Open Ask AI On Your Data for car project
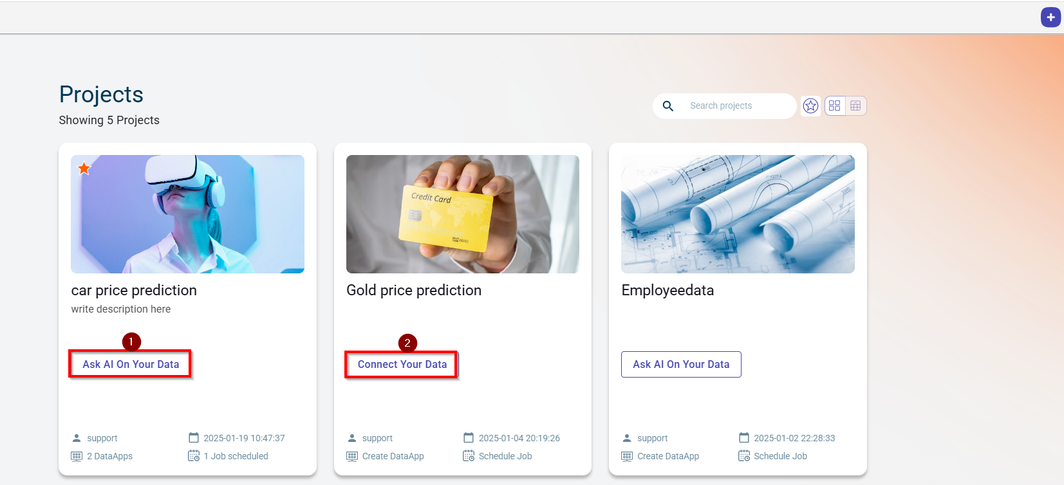 [131, 364]
